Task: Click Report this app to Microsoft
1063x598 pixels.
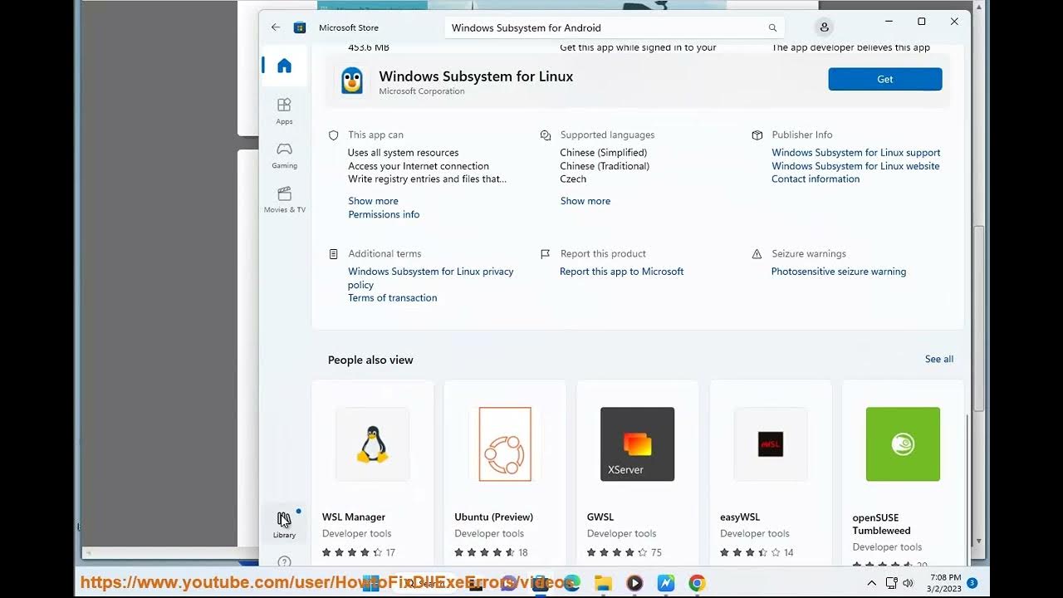Action: tap(621, 272)
